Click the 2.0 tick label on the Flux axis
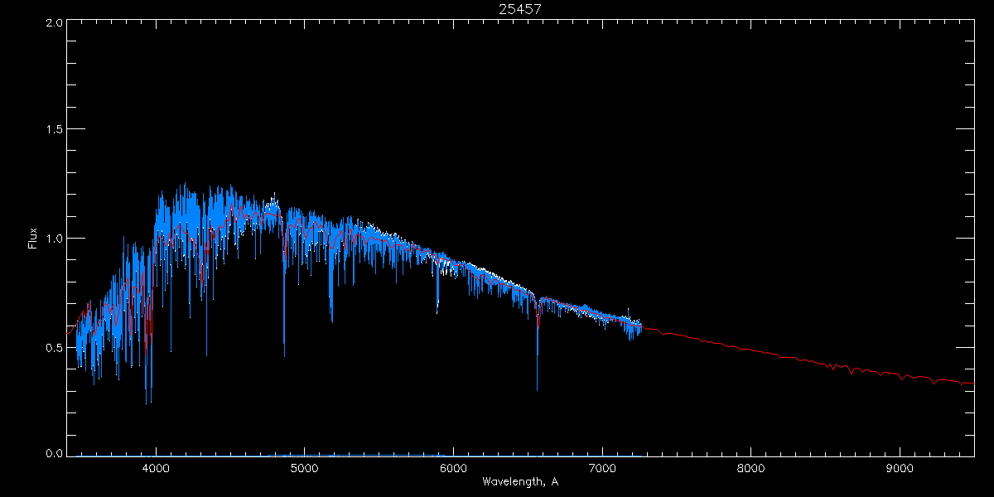The image size is (994, 497). pos(54,23)
